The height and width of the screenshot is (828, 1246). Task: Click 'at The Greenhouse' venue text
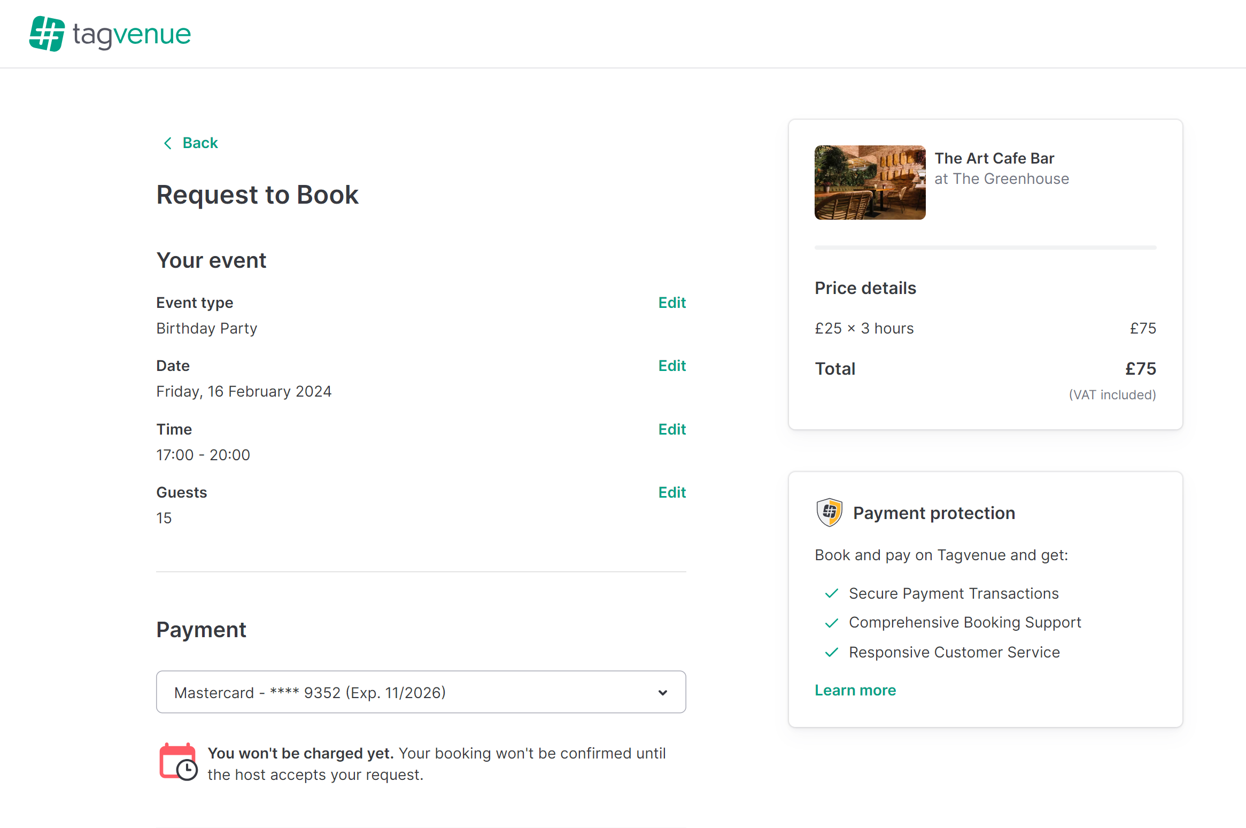[1001, 179]
